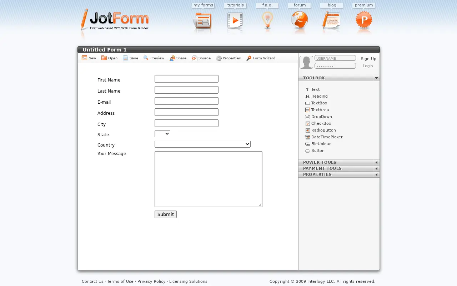Select the DateTimePicker tool in toolbox
Image resolution: width=457 pixels, height=286 pixels.
click(324, 137)
